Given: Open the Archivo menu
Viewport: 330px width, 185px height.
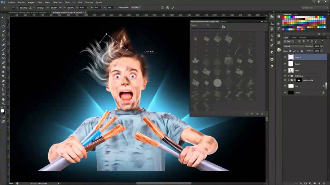Looking at the screenshot, I should point(12,2).
